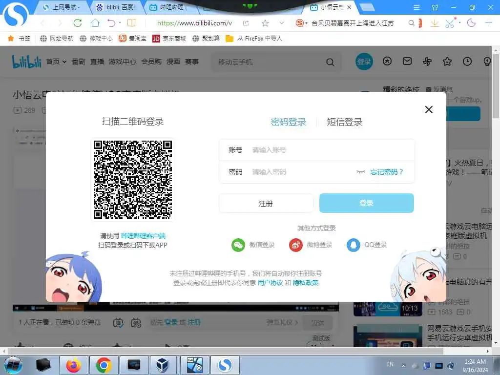Viewport: 500px width, 375px height.
Task: Expand address bar dropdown chevron
Action: click(x=282, y=23)
